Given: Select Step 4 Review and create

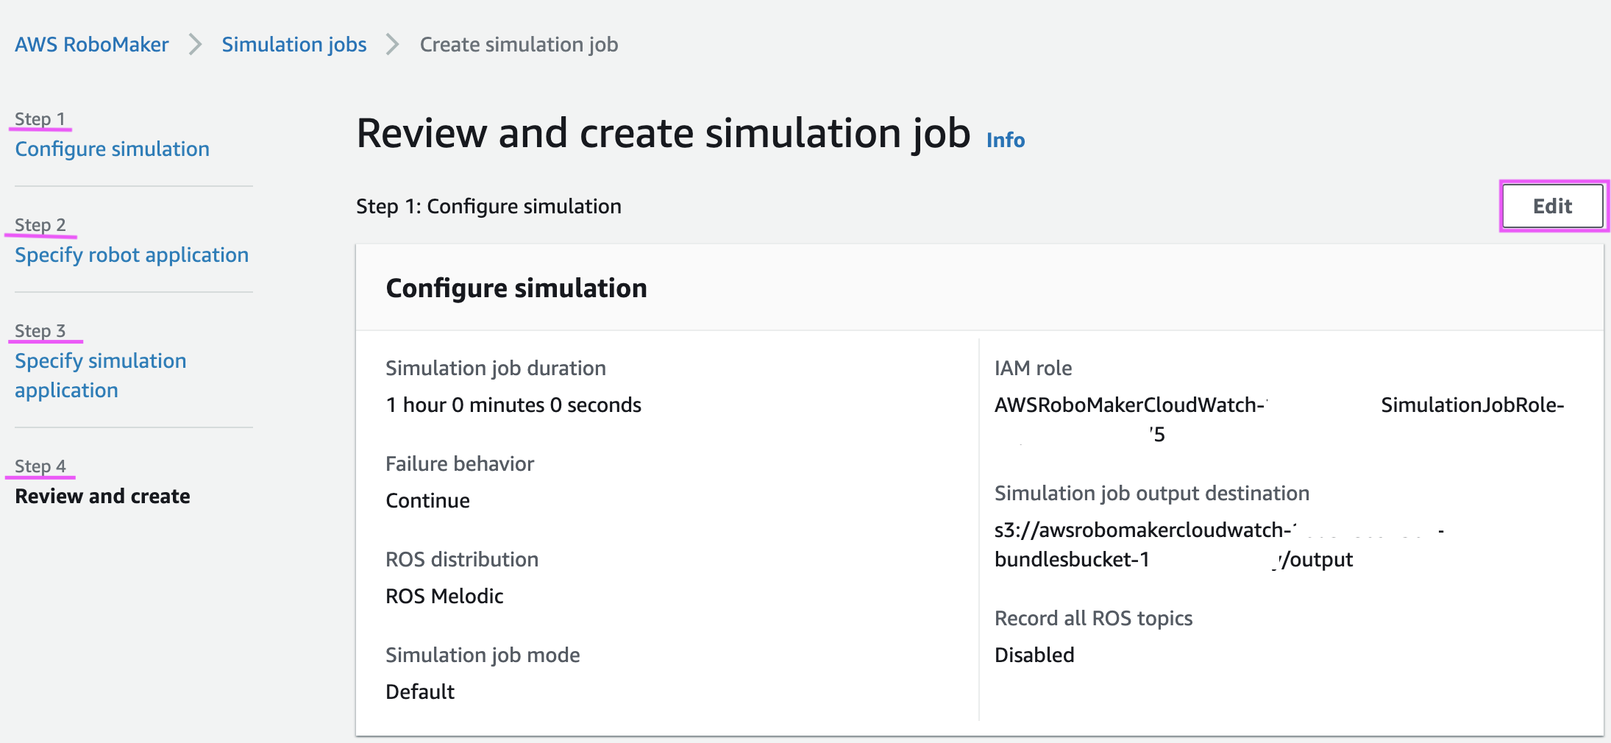Looking at the screenshot, I should pyautogui.click(x=102, y=496).
